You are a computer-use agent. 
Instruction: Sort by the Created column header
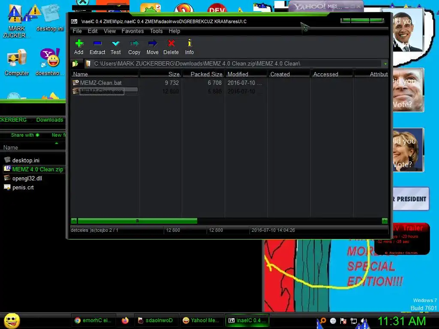click(289, 74)
